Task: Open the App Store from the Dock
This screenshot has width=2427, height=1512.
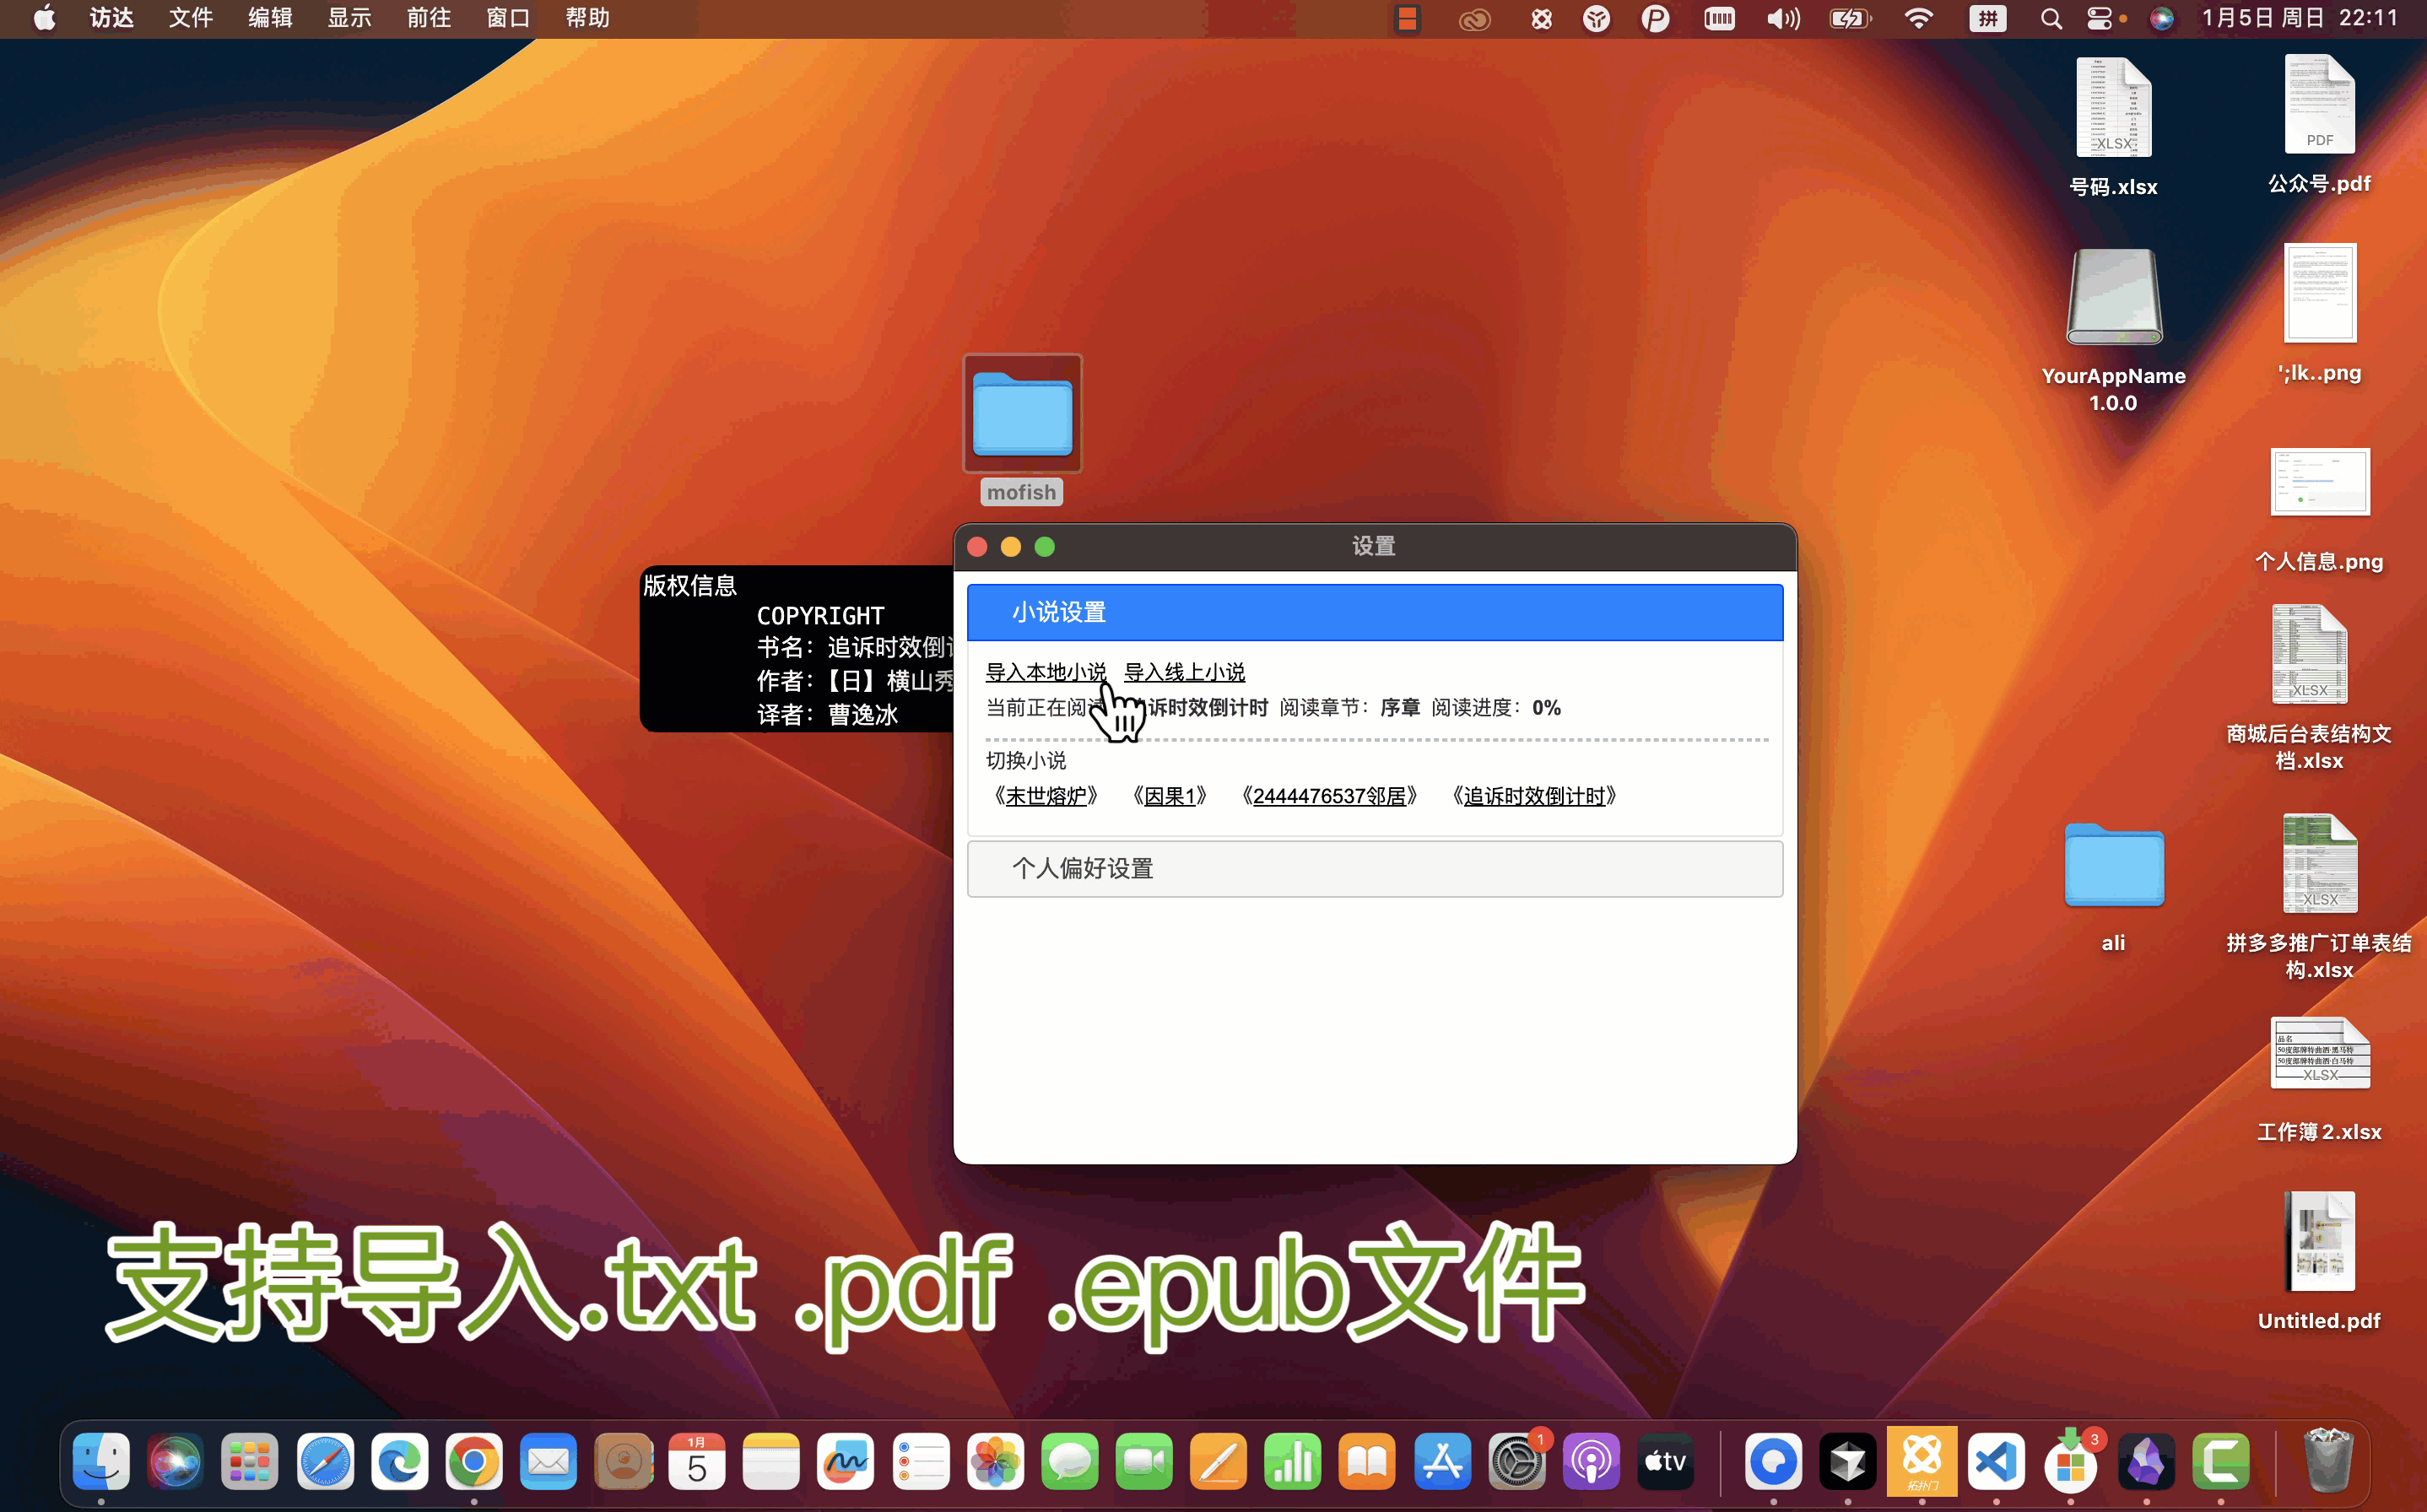Action: [x=1441, y=1461]
